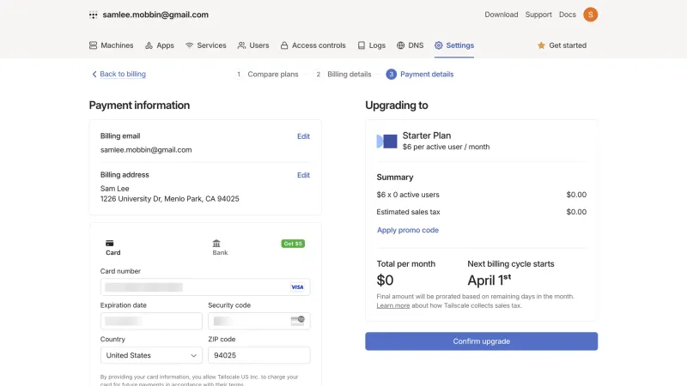Image resolution: width=687 pixels, height=386 pixels.
Task: Open the DNS tab
Action: click(410, 45)
